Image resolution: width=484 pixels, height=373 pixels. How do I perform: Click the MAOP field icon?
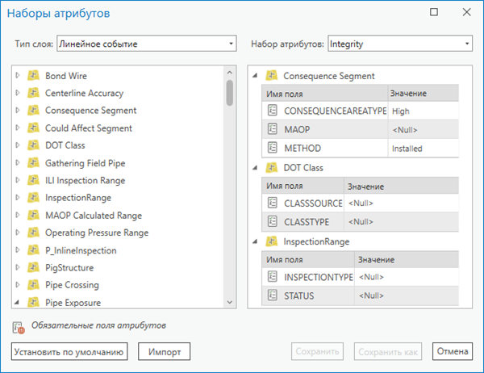272,129
